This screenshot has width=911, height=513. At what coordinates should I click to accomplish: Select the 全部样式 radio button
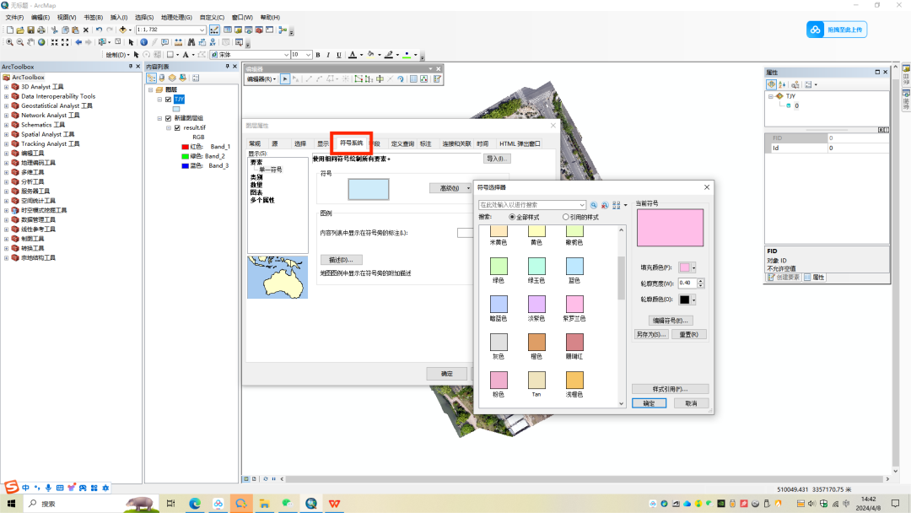pos(512,218)
